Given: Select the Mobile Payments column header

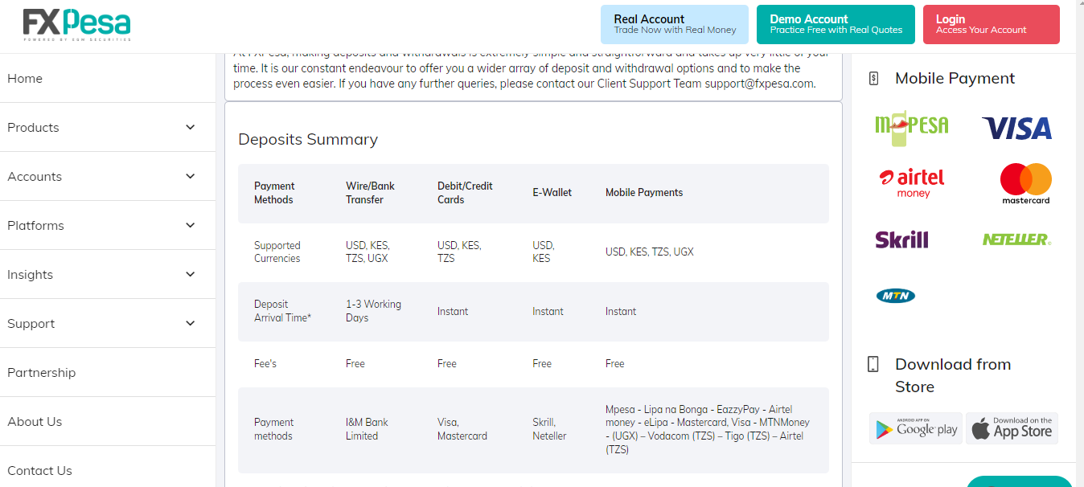Looking at the screenshot, I should click(644, 193).
